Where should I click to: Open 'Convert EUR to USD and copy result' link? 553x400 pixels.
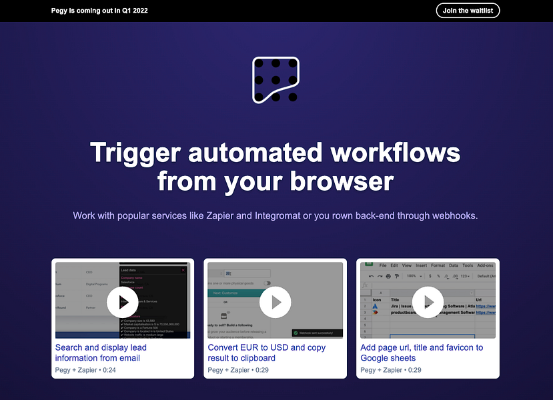click(267, 353)
